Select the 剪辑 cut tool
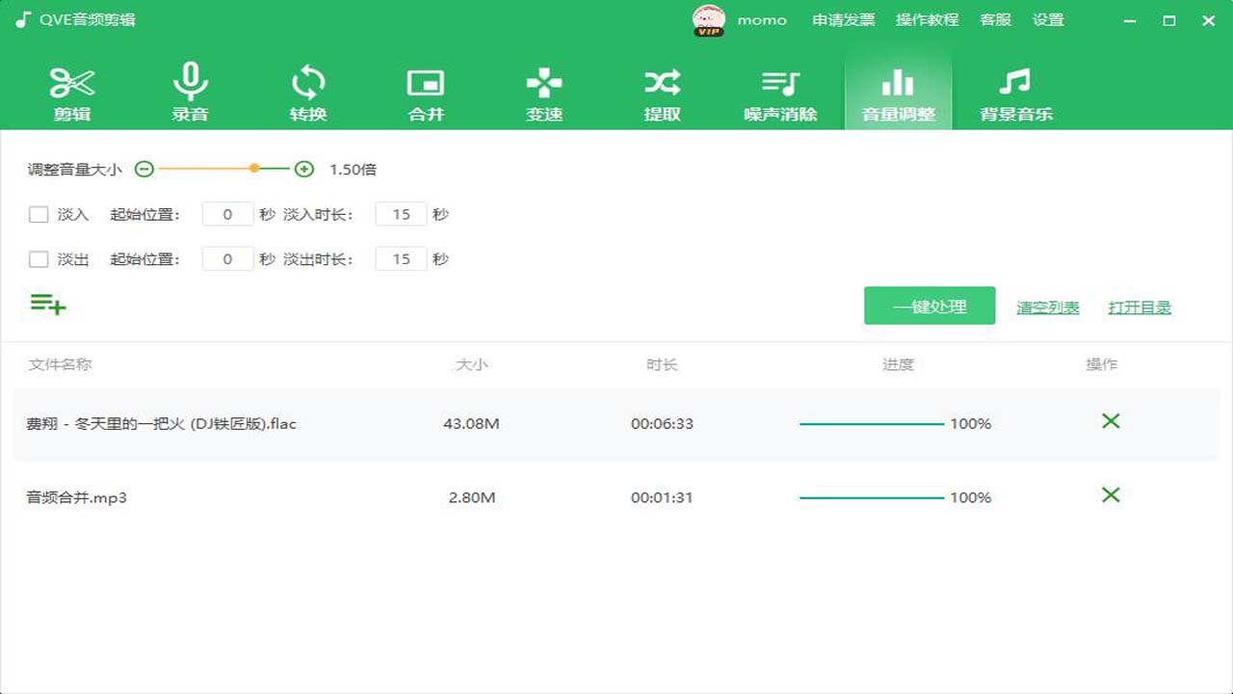 (x=70, y=92)
